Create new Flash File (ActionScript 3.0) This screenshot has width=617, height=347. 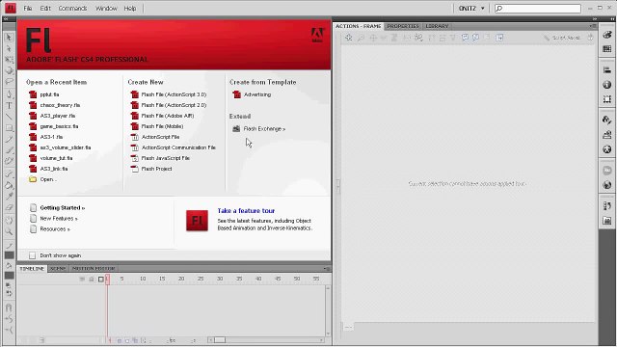tap(174, 94)
